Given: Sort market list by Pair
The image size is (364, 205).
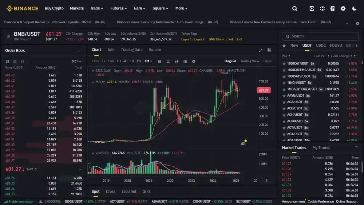Looking at the screenshot, I should pos(286,56).
